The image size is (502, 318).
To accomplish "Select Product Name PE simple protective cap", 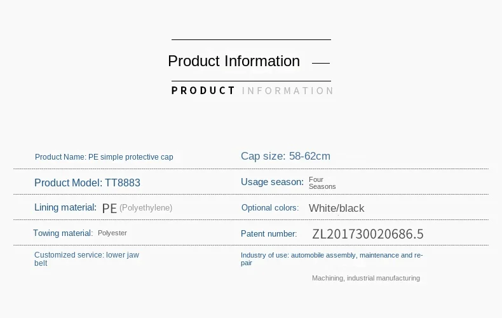I will pyautogui.click(x=104, y=157).
